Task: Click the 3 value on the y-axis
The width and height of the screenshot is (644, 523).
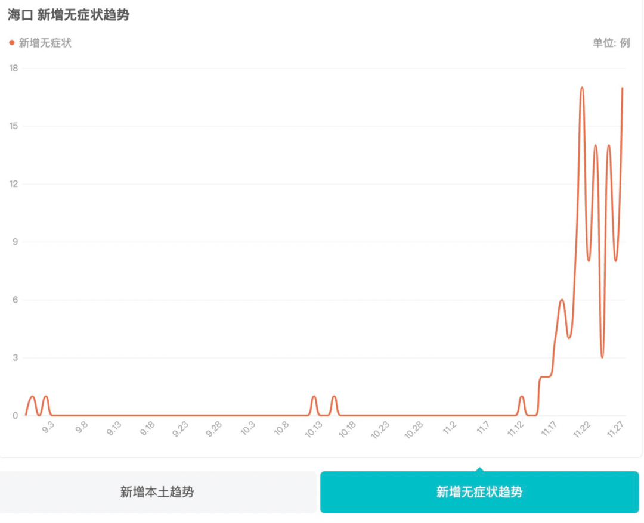Action: (16, 358)
